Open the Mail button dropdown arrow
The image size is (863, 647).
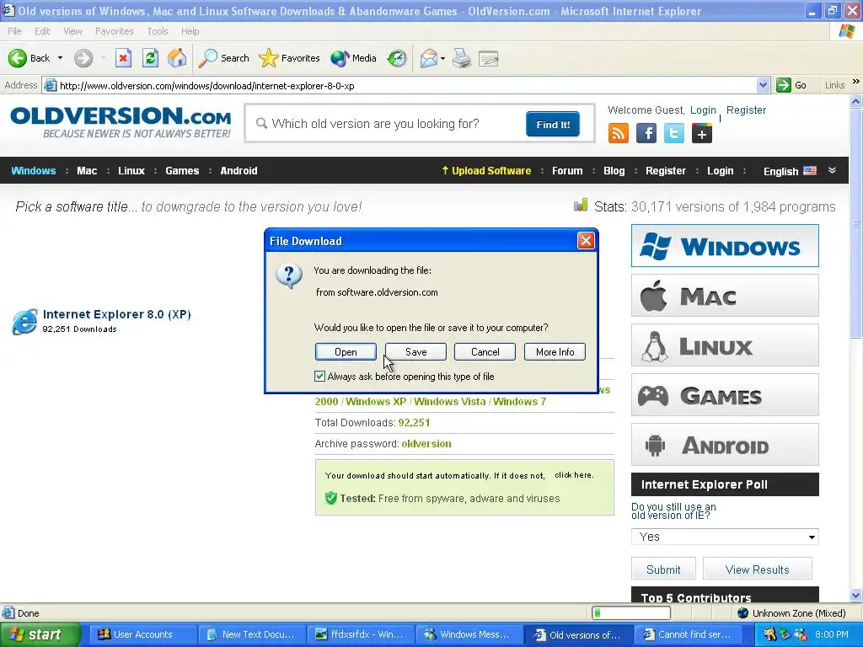tap(442, 58)
